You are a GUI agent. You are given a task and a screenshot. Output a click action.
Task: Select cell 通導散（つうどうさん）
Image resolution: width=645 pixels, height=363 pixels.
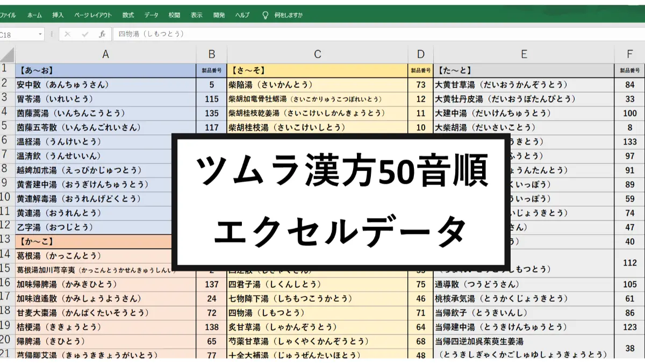click(524, 284)
